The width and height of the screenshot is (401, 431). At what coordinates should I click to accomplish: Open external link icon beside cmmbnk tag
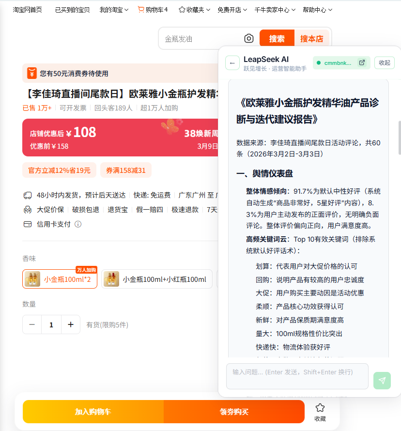click(x=361, y=63)
